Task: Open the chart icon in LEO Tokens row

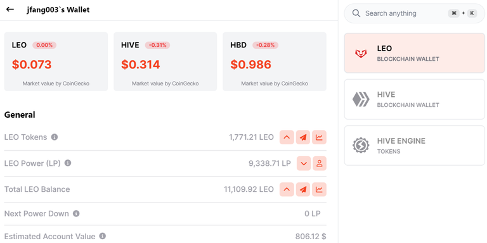Action: 320,137
